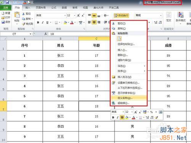Toggle Underline in the ribbon font group

pyautogui.click(x=47, y=22)
